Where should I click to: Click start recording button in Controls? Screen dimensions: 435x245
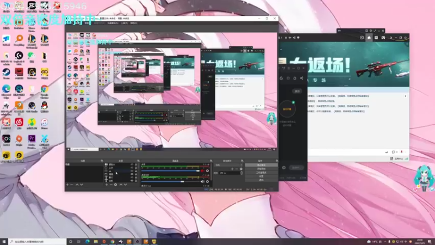click(x=261, y=169)
